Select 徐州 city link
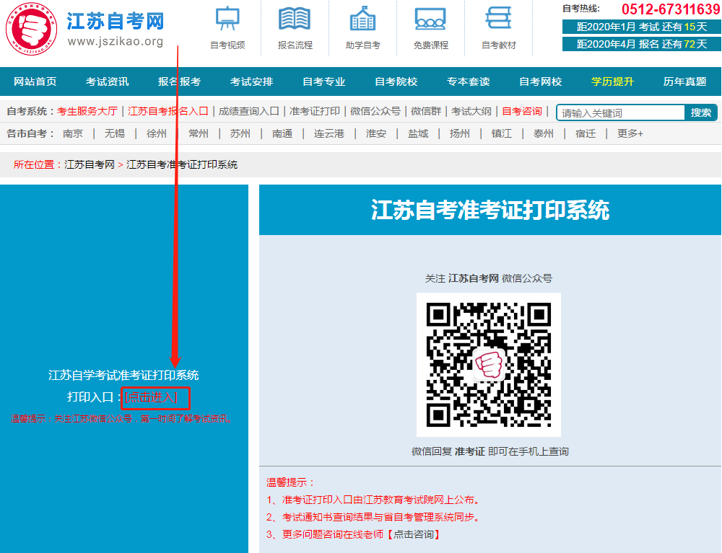The width and height of the screenshot is (722, 553). [x=157, y=134]
